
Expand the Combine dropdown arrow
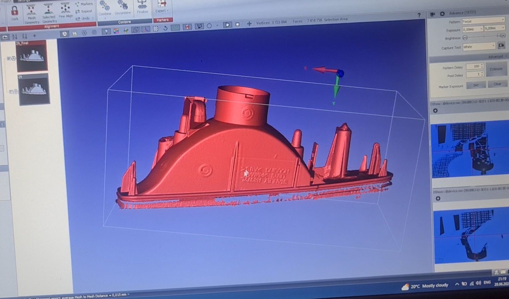(105, 18)
